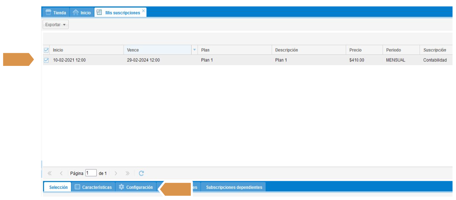The height and width of the screenshot is (200, 456).
Task: Sort by the Precio column header
Action: point(355,50)
